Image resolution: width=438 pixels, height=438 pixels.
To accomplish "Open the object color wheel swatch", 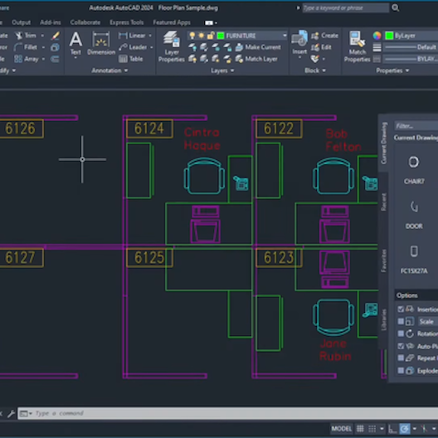I will (x=377, y=36).
